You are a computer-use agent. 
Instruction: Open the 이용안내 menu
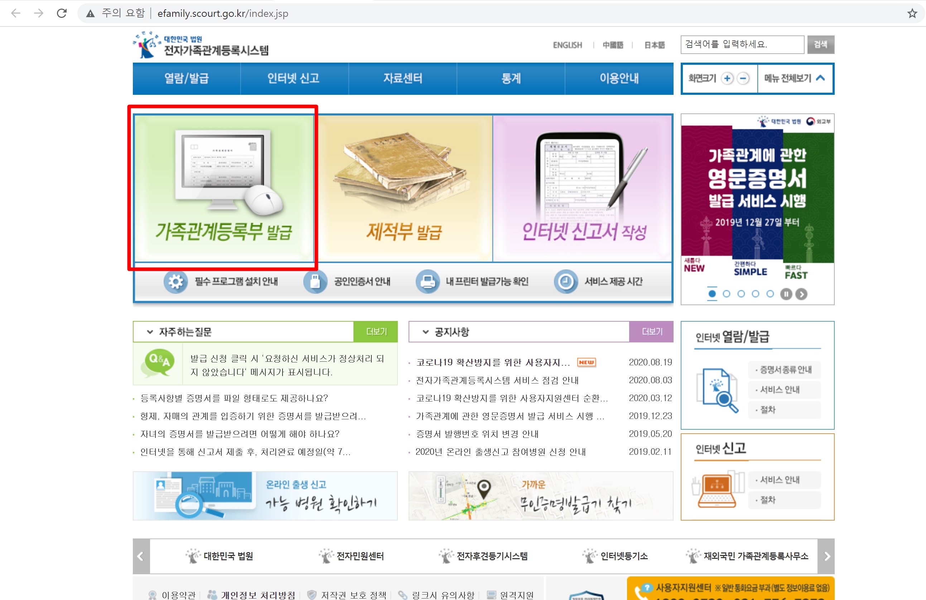[x=619, y=79]
